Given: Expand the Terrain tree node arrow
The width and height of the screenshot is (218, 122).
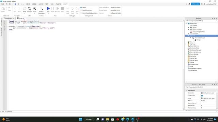Looking at the screenshot, I should (188, 28).
